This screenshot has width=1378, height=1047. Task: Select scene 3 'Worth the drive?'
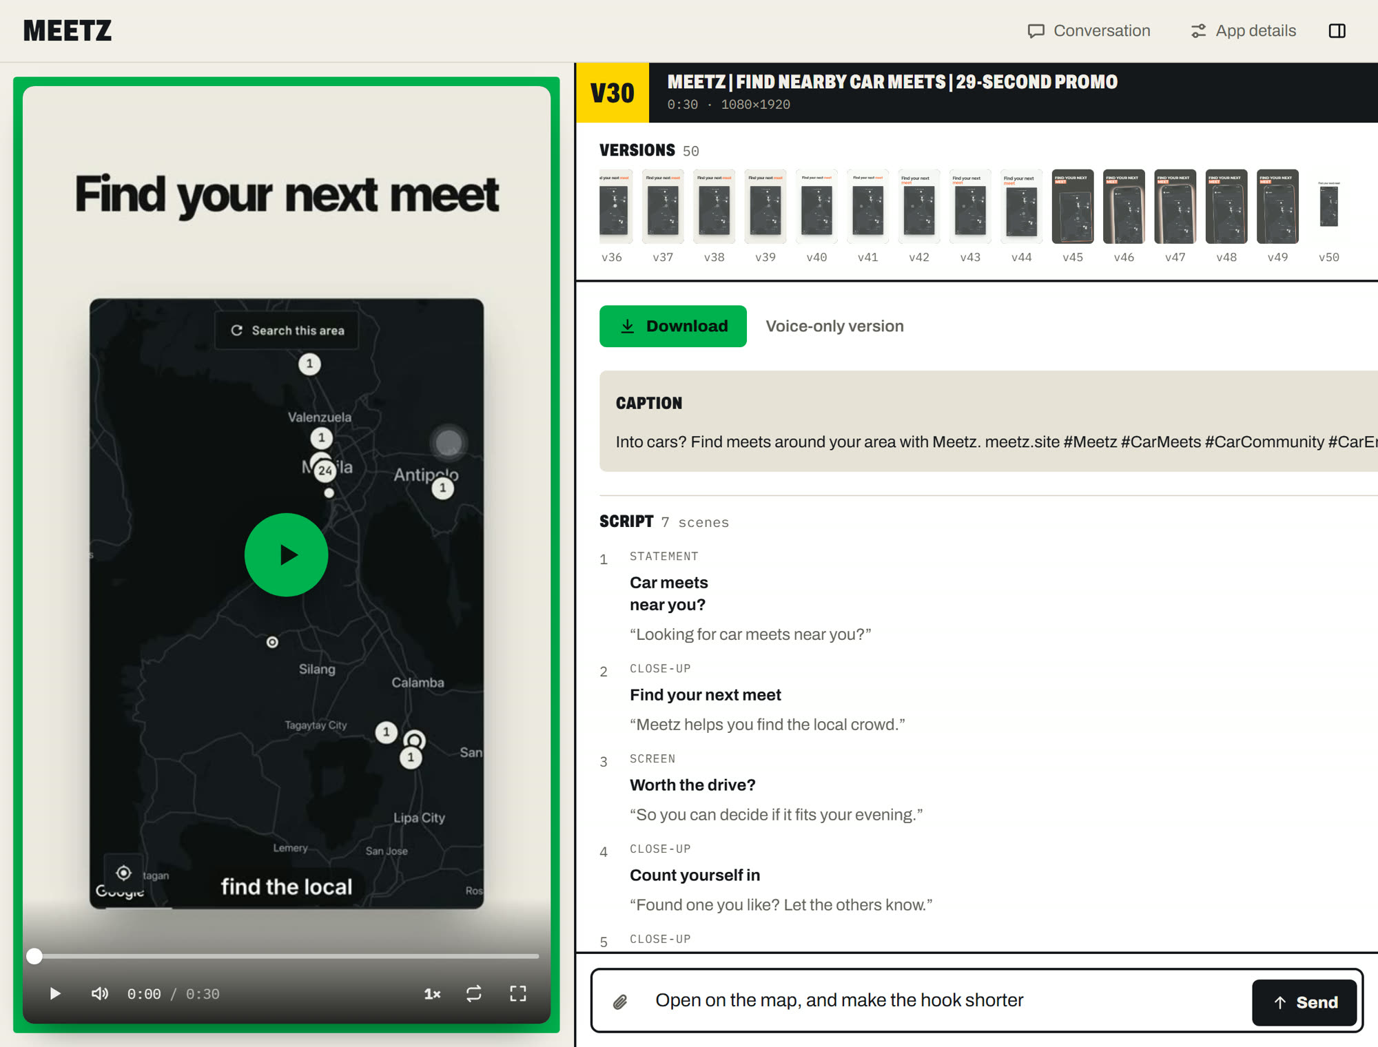692,785
